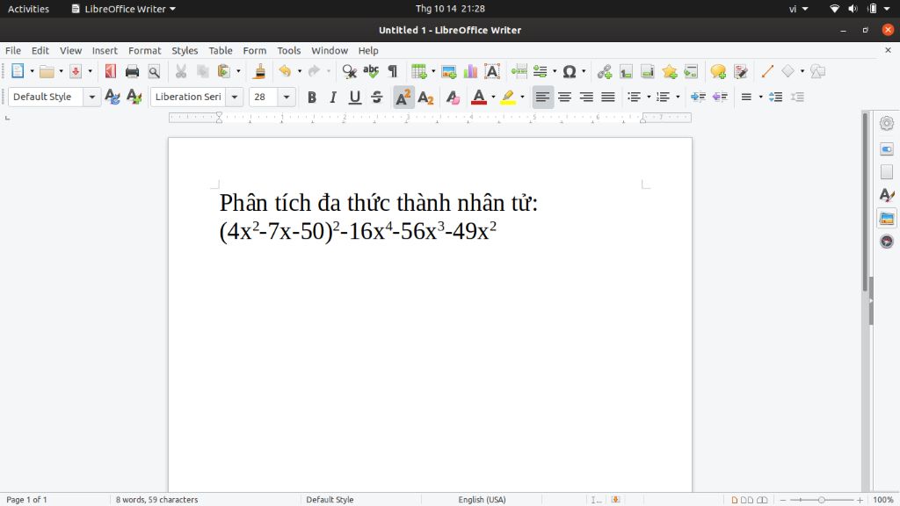Open the Font Color dropdown arrow
Screen dimensions: 900x506
click(x=493, y=97)
